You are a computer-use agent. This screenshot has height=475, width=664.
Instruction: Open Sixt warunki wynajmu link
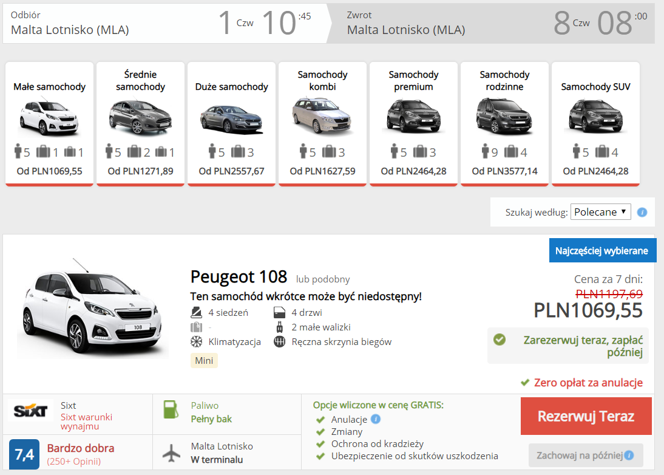[86, 422]
